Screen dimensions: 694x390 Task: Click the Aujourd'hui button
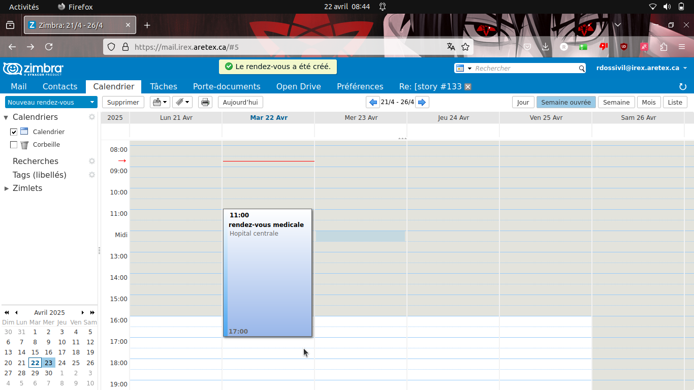240,102
